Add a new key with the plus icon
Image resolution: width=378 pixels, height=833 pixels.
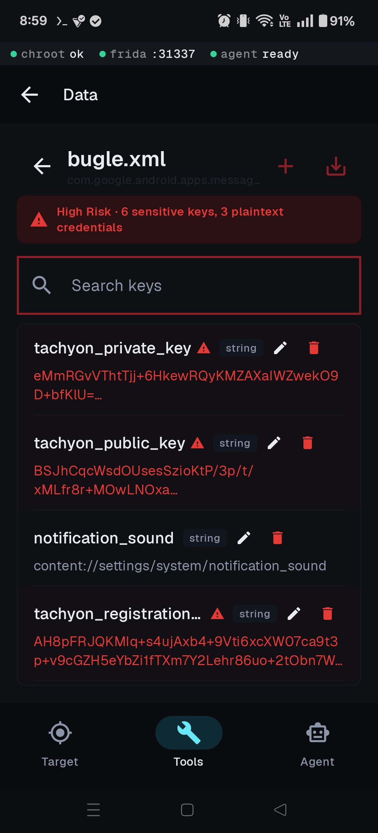(x=285, y=166)
